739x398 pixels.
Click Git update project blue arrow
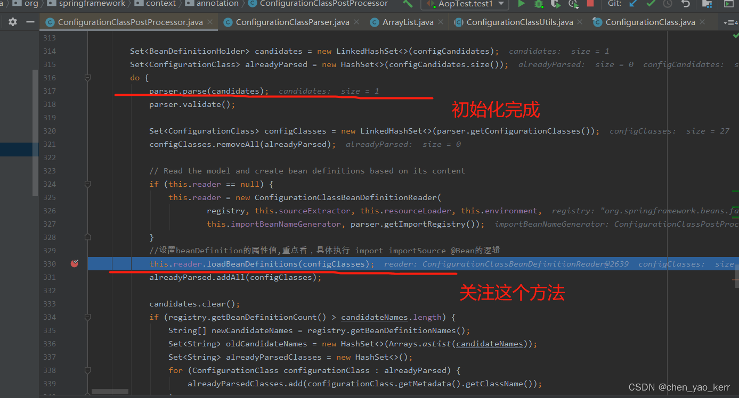click(634, 4)
